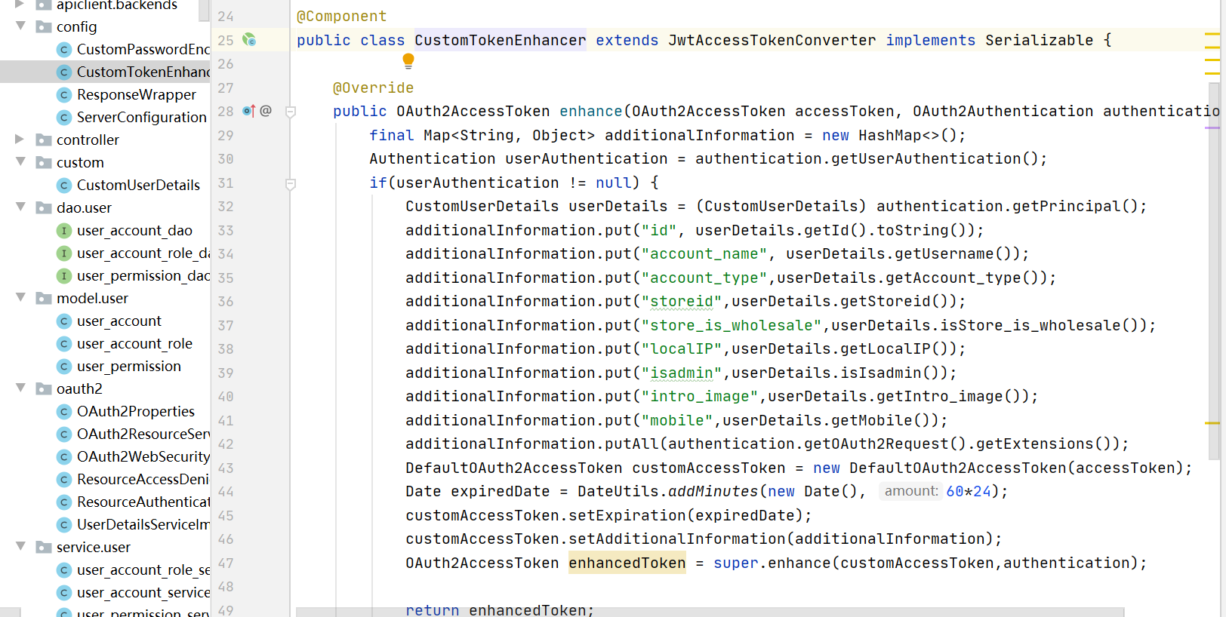Expand the controller package folder
Image resolution: width=1226 pixels, height=617 pixels.
click(20, 140)
